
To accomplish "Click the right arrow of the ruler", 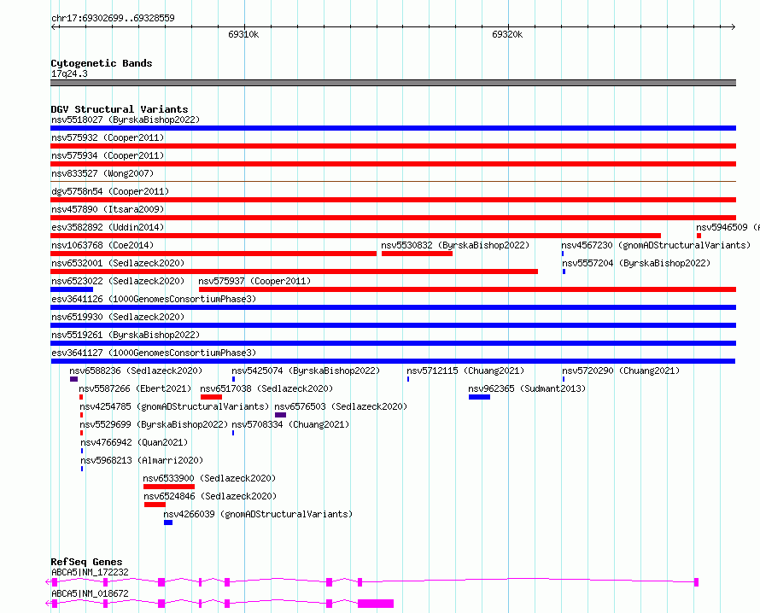I will (733, 27).
